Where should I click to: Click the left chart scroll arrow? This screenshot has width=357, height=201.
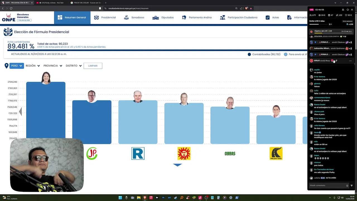20,111
